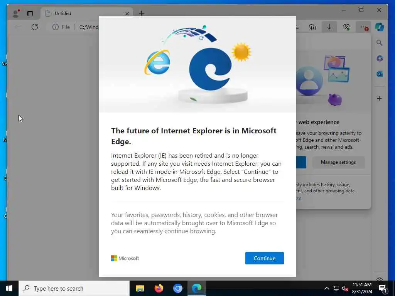Click the address bar showing C:/Wind
This screenshot has width=395, height=296.
(x=89, y=27)
